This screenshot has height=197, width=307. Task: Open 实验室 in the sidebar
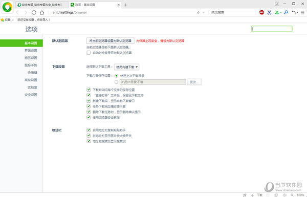point(32,87)
